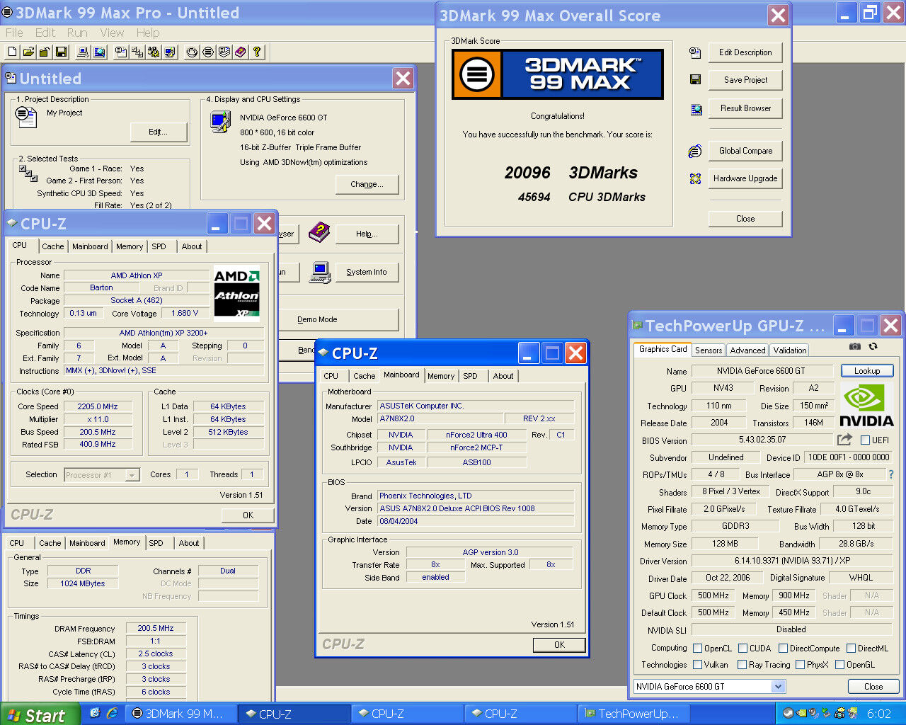
Task: Click Hardware Upgrade icon in score window
Action: tap(695, 178)
